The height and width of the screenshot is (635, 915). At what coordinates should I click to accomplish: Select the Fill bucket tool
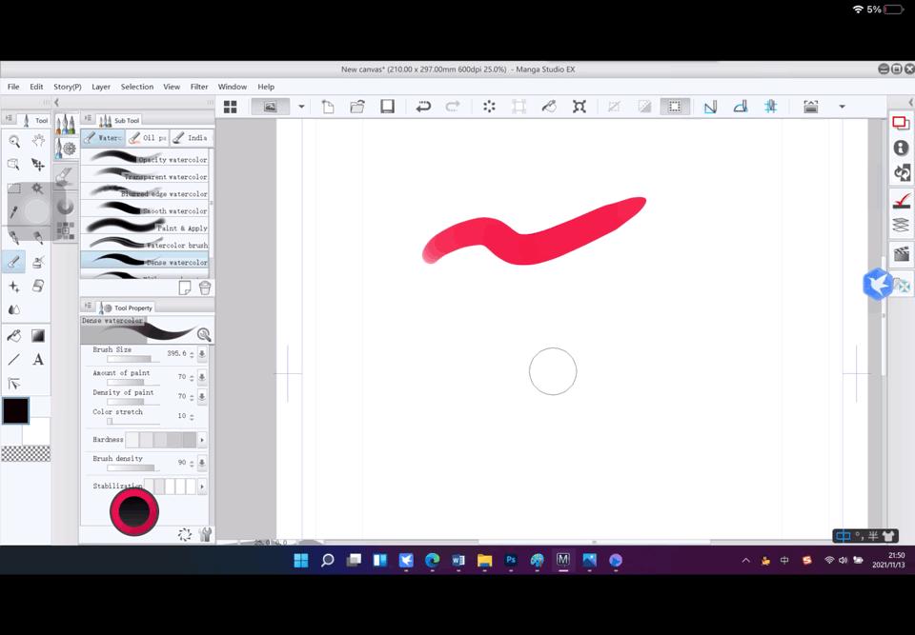click(x=14, y=336)
